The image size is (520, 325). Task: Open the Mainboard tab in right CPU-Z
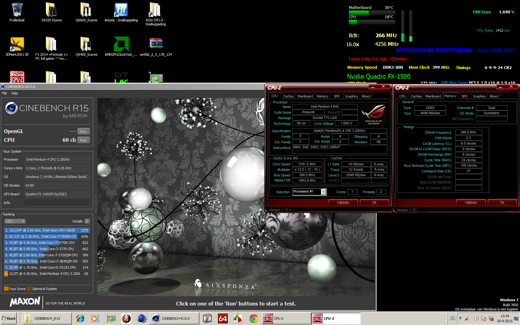point(433,96)
